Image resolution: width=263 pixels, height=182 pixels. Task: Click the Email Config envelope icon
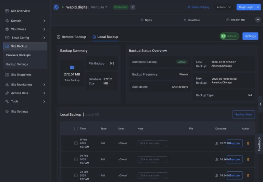coord(7,38)
